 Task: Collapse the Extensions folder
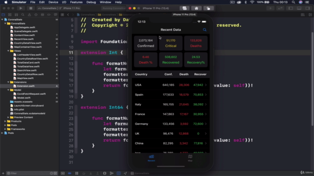[8, 82]
